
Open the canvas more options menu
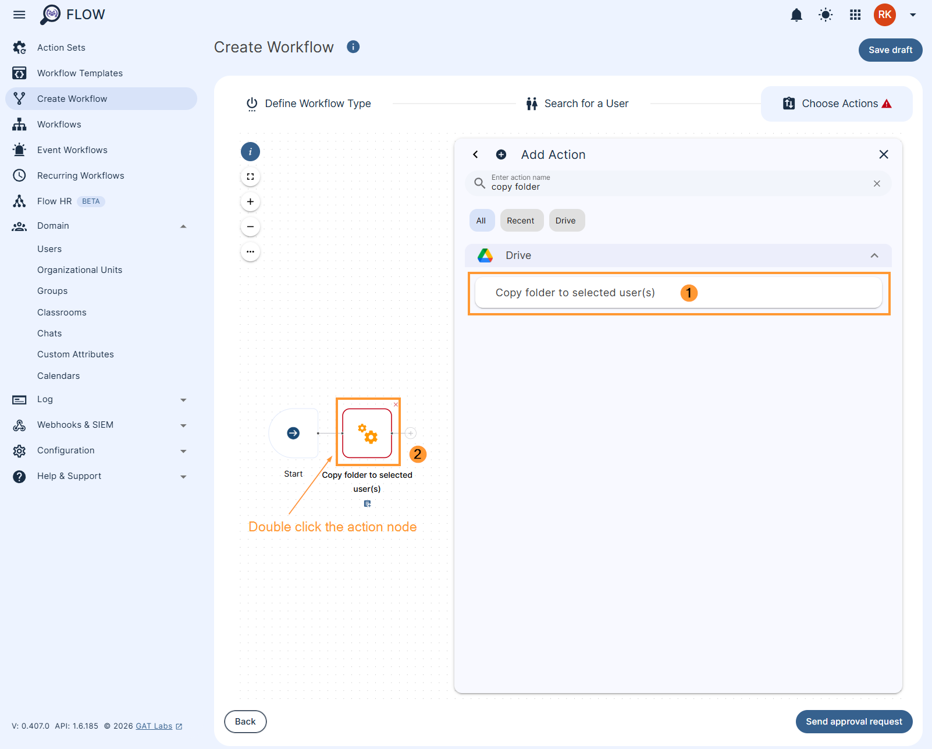click(250, 251)
